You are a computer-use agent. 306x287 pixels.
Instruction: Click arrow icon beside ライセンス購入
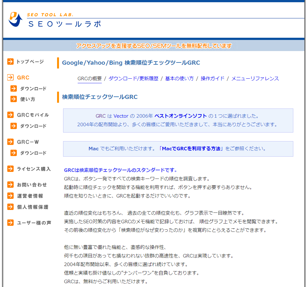click(x=10, y=169)
